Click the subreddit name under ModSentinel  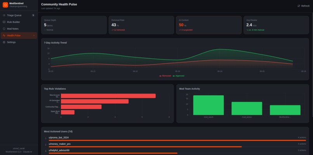(18, 7)
